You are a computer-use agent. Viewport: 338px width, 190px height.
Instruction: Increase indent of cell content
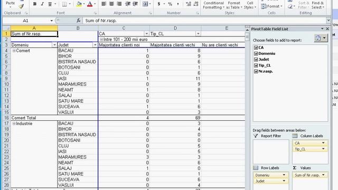135,4
